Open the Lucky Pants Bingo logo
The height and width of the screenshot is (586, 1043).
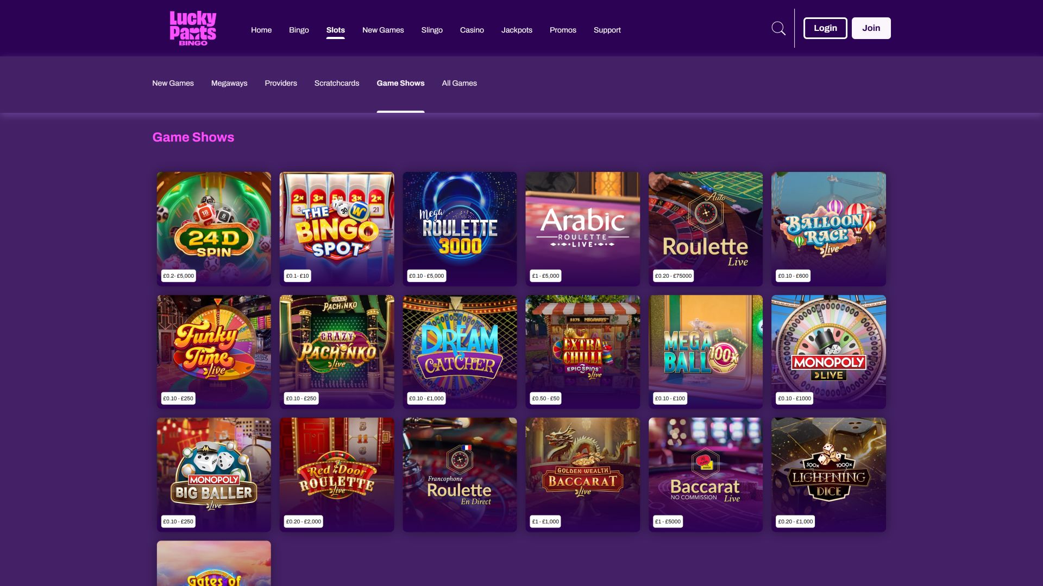(193, 28)
